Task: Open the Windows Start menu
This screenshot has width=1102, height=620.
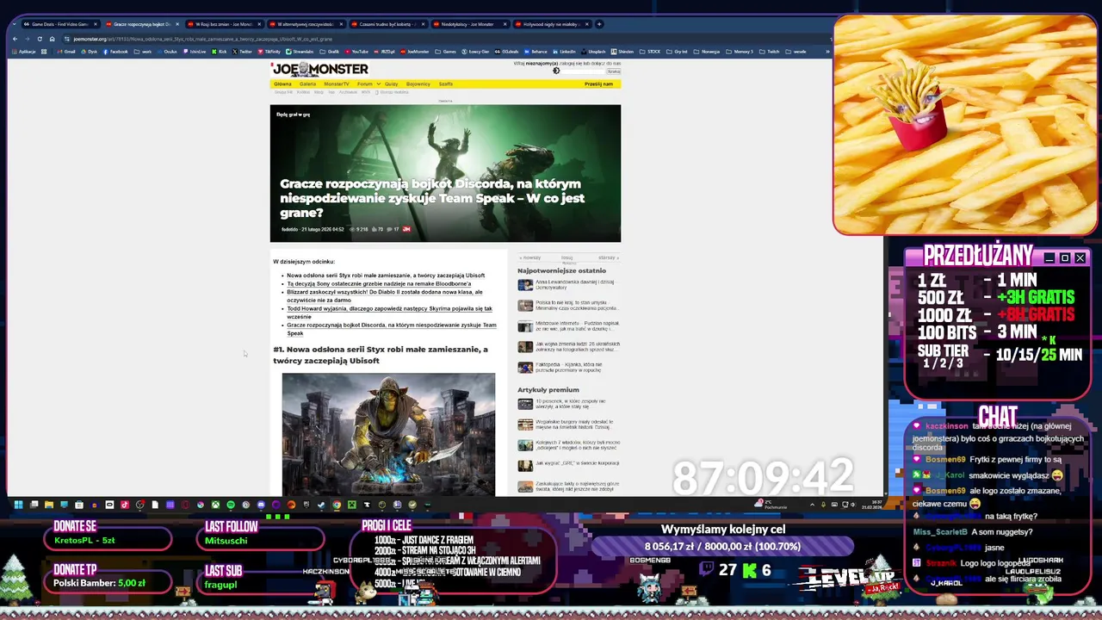Action: [18, 505]
